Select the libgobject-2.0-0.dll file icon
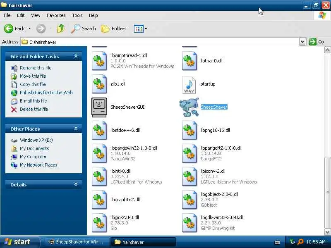Screen dimensions: 331x248 click(189, 200)
